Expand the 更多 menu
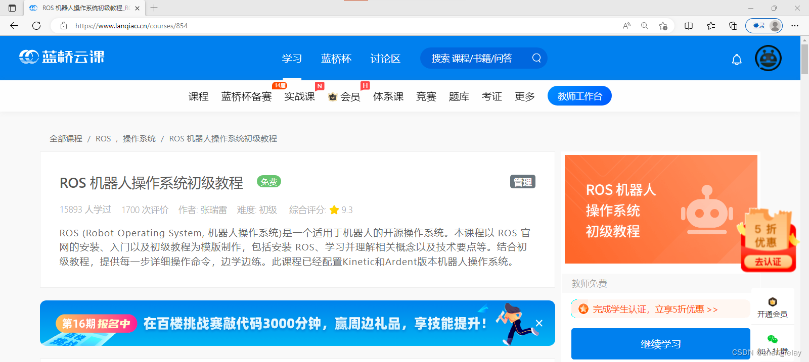The height and width of the screenshot is (362, 809). 525,96
